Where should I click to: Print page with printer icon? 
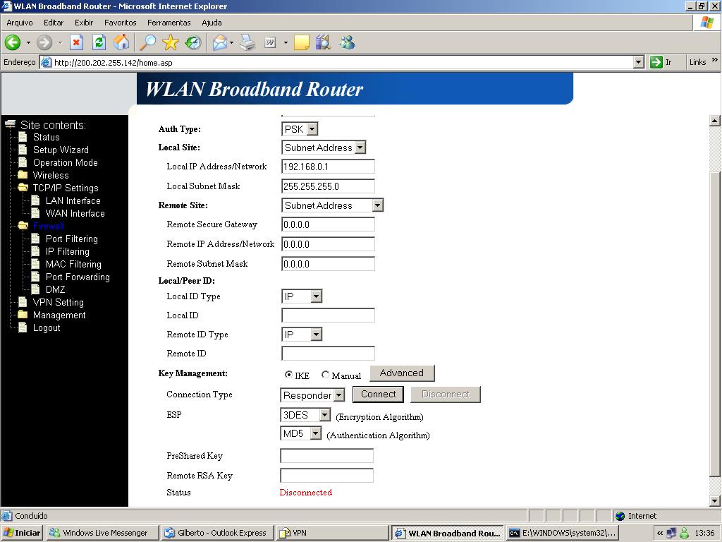[247, 43]
